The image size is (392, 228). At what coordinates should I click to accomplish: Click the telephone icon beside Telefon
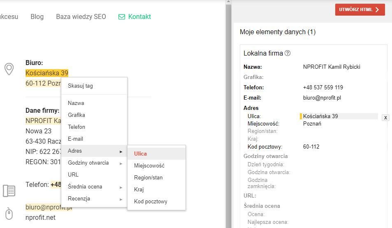click(9, 191)
